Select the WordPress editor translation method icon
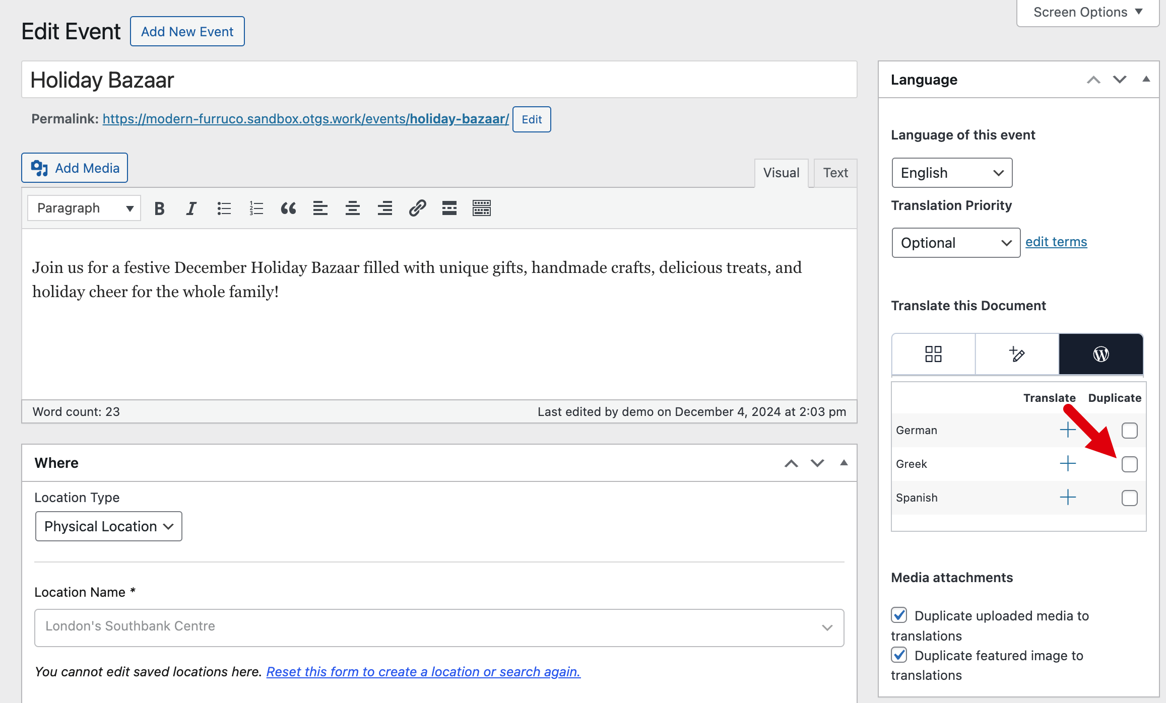 [x=1100, y=354]
